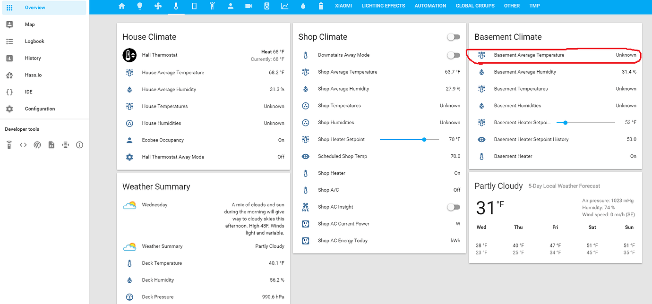This screenshot has height=304, width=652.
Task: Toggle the Shop Climate master switch
Action: (x=453, y=36)
